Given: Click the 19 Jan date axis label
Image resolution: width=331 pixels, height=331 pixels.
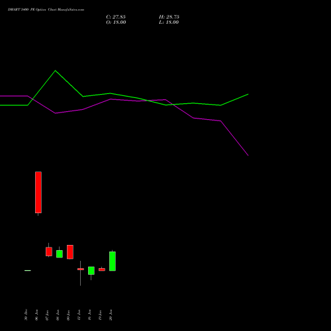Looking at the screenshot, I should pyautogui.click(x=100, y=315).
